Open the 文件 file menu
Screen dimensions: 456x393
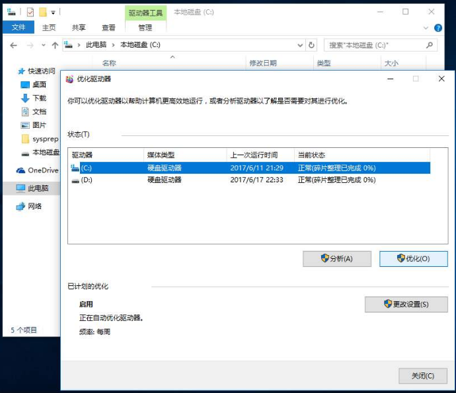pyautogui.click(x=18, y=28)
